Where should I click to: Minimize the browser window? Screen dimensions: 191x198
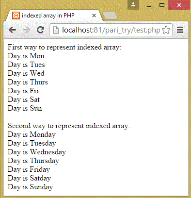pos(149,5)
